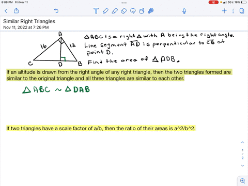Tap handwritten Find the area of ADB

coord(133,60)
